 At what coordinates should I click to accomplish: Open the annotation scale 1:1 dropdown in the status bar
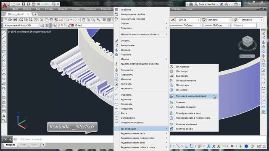pyautogui.click(x=225, y=146)
